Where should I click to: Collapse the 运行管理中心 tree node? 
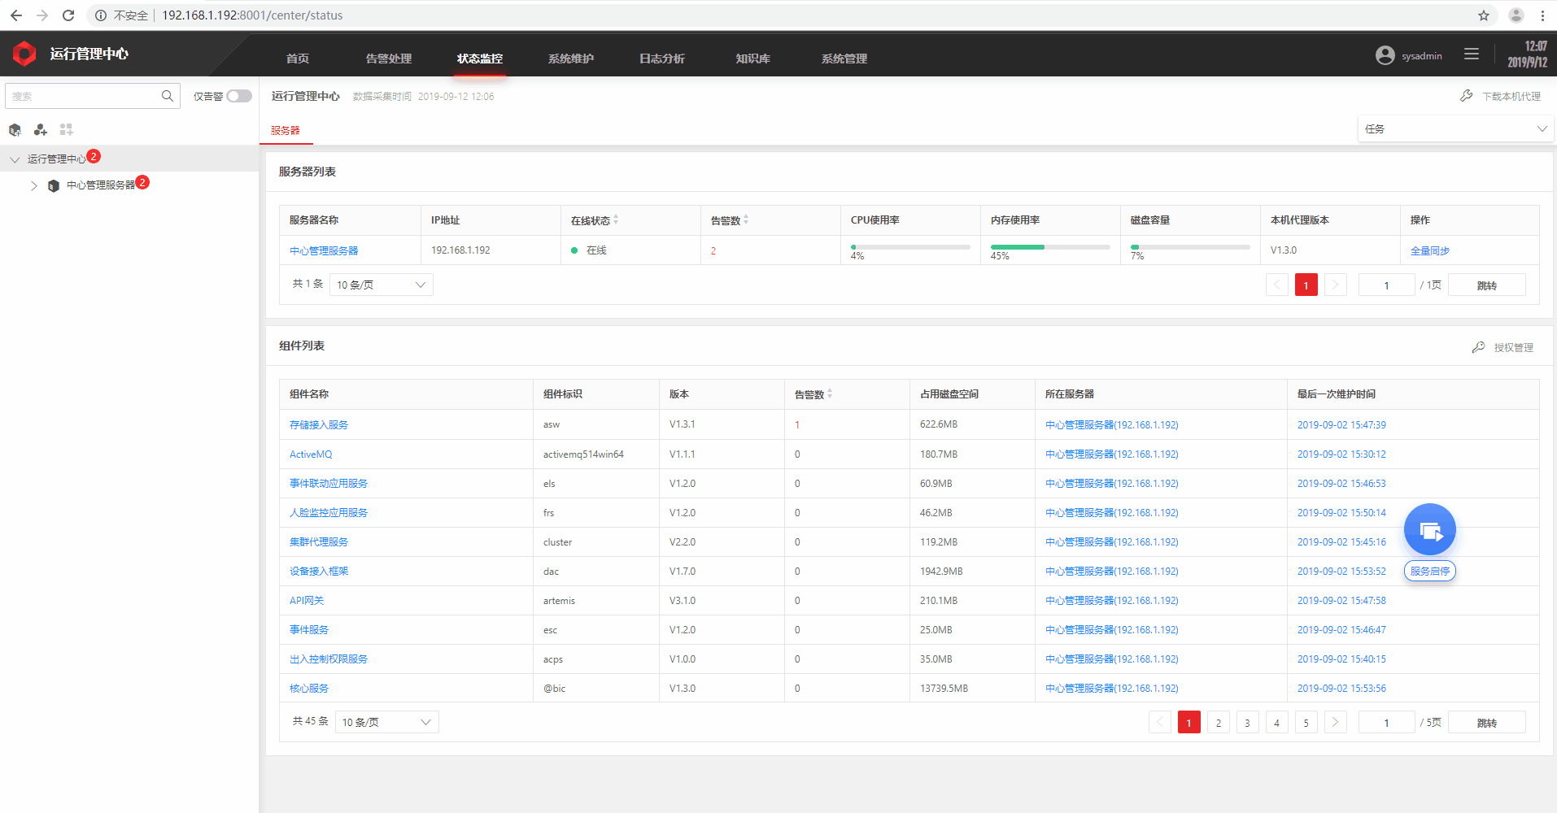(15, 159)
